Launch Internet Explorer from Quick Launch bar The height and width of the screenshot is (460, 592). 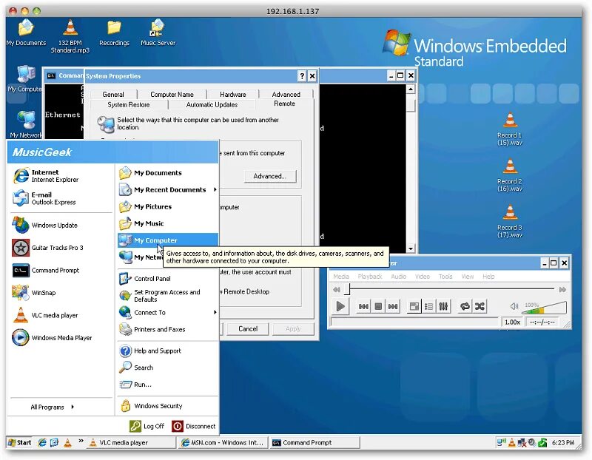tap(42, 443)
